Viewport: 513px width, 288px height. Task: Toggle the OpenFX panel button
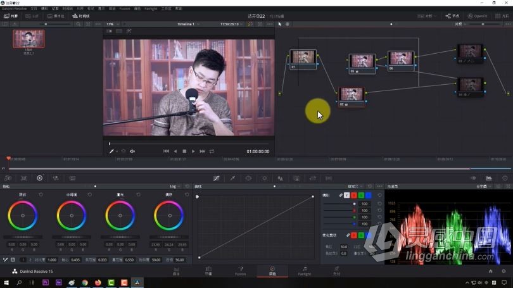(x=478, y=16)
